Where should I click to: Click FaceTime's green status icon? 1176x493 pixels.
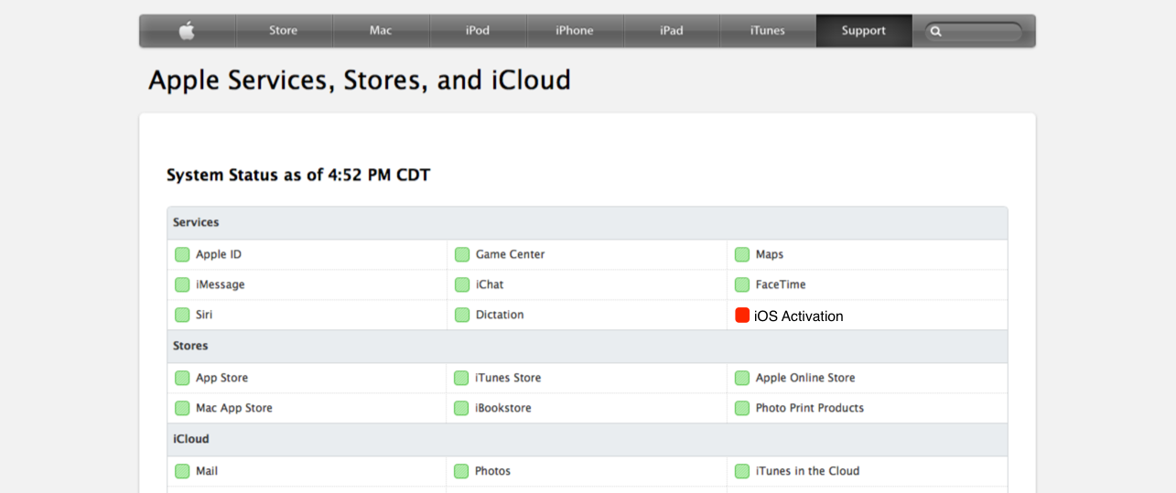tap(742, 284)
